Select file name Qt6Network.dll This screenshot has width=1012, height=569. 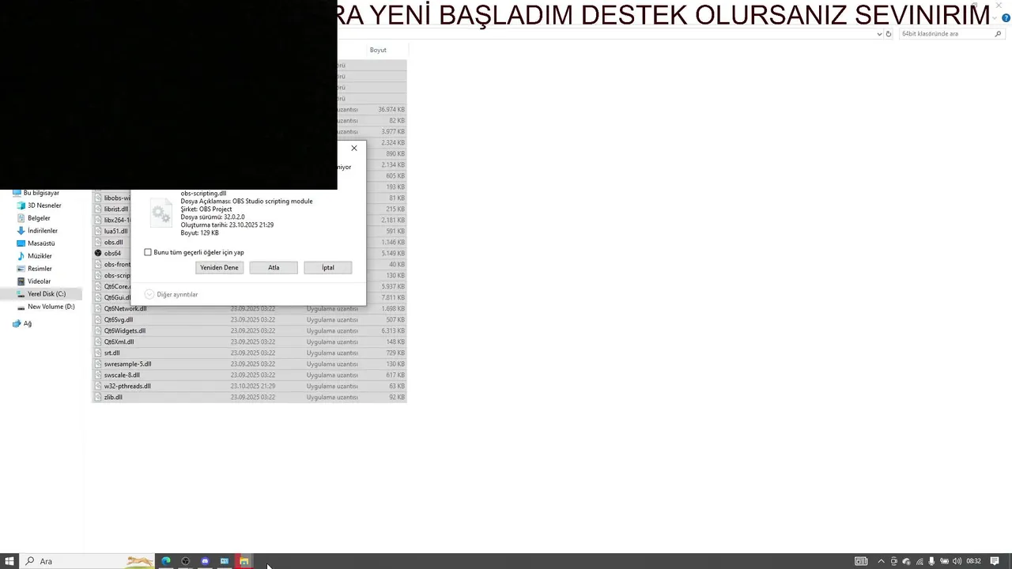click(125, 309)
